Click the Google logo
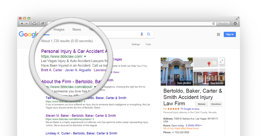 coord(28,34)
